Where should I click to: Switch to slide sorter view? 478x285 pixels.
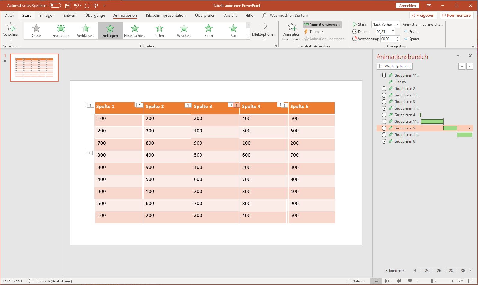click(387, 281)
